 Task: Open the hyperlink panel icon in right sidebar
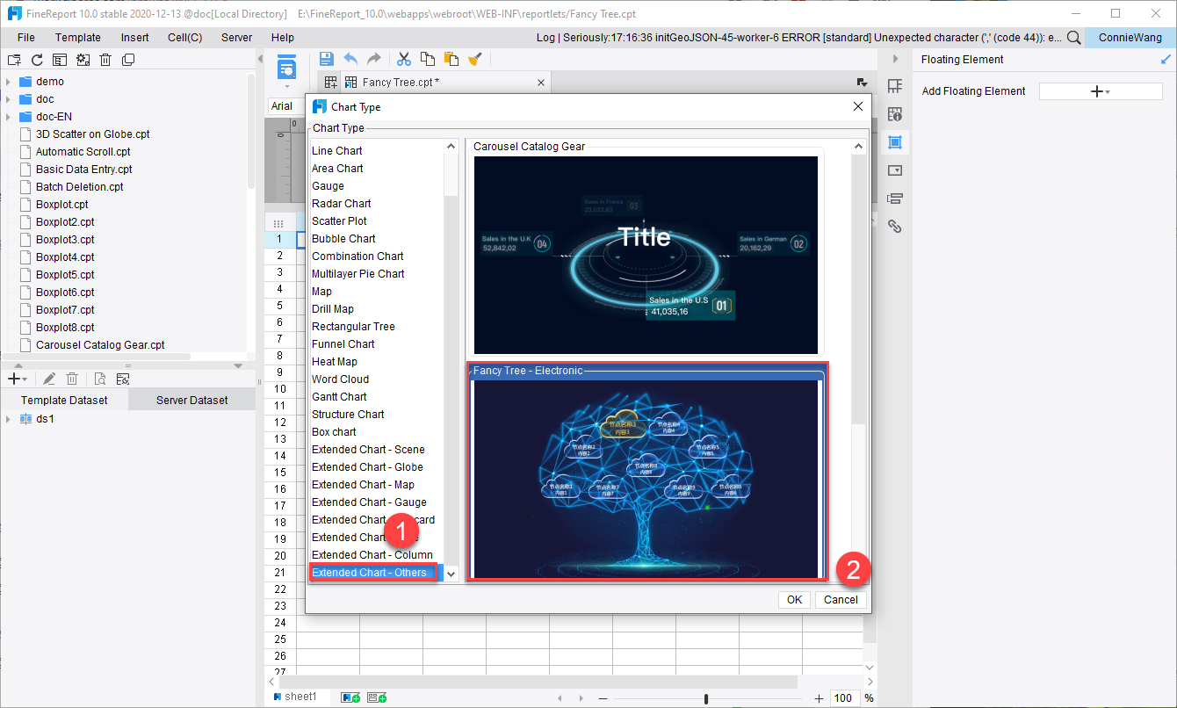coord(895,226)
